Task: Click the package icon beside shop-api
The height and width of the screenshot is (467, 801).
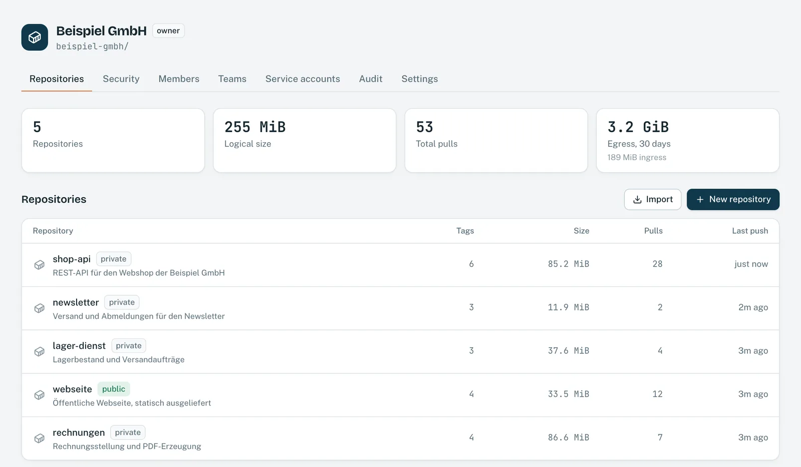Action: [x=40, y=265]
